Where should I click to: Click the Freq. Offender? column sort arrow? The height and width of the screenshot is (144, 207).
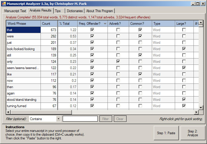coord(105,24)
